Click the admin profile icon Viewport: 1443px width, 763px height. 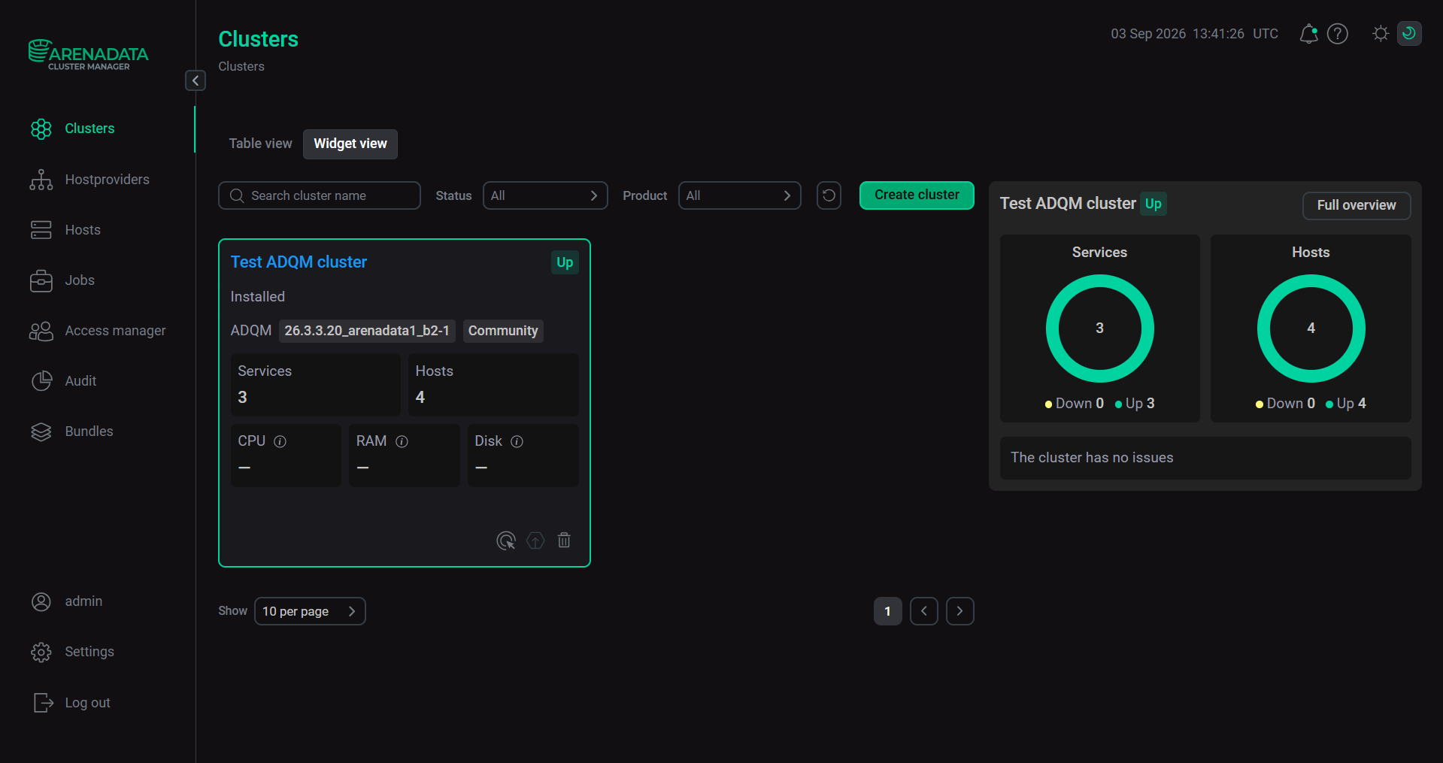(41, 601)
